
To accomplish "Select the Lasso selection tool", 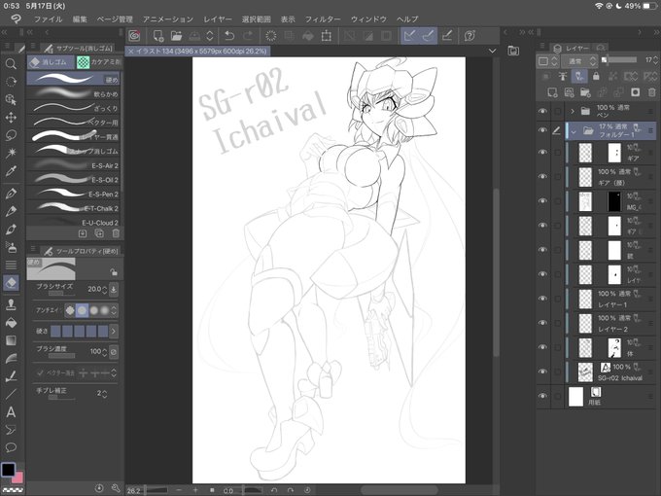I will pyautogui.click(x=11, y=135).
